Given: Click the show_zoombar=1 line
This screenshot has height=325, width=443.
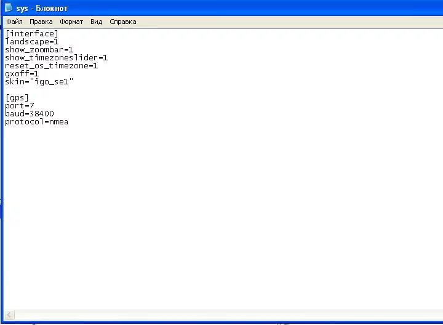Looking at the screenshot, I should (39, 50).
